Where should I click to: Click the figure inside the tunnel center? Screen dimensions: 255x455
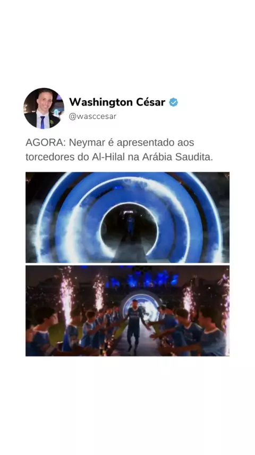click(x=131, y=226)
